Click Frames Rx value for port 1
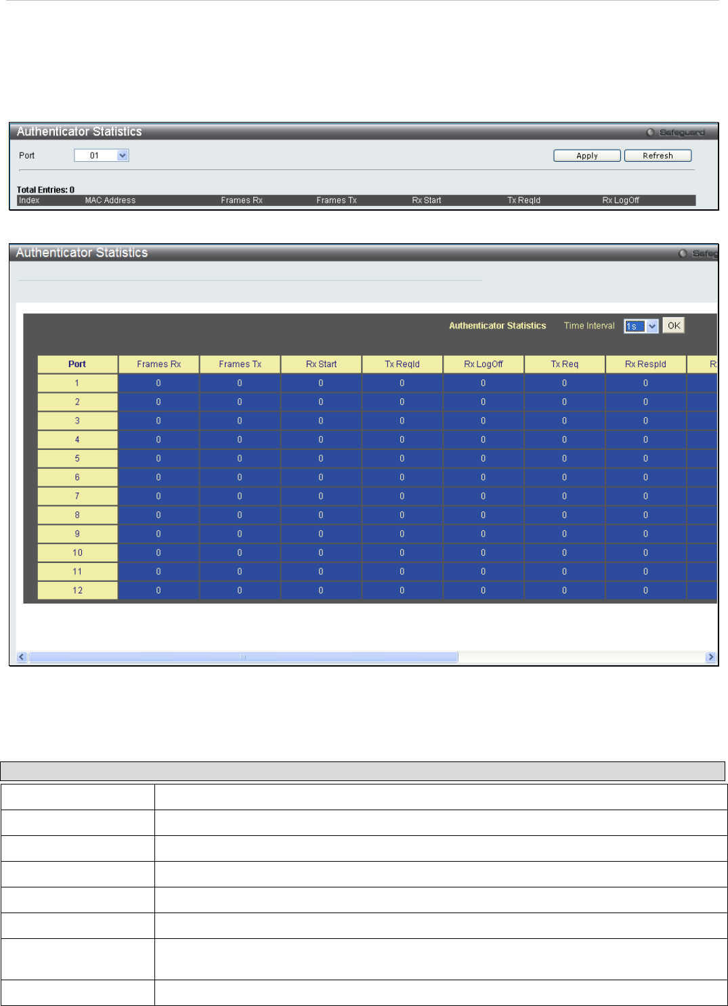 coord(158,383)
